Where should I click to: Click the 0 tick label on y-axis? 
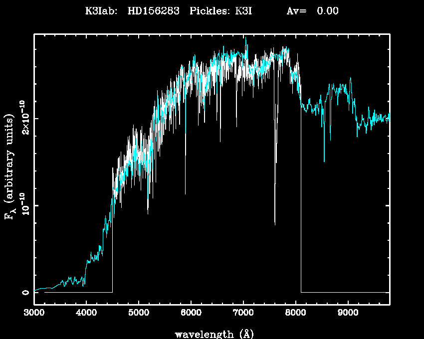pos(25,292)
